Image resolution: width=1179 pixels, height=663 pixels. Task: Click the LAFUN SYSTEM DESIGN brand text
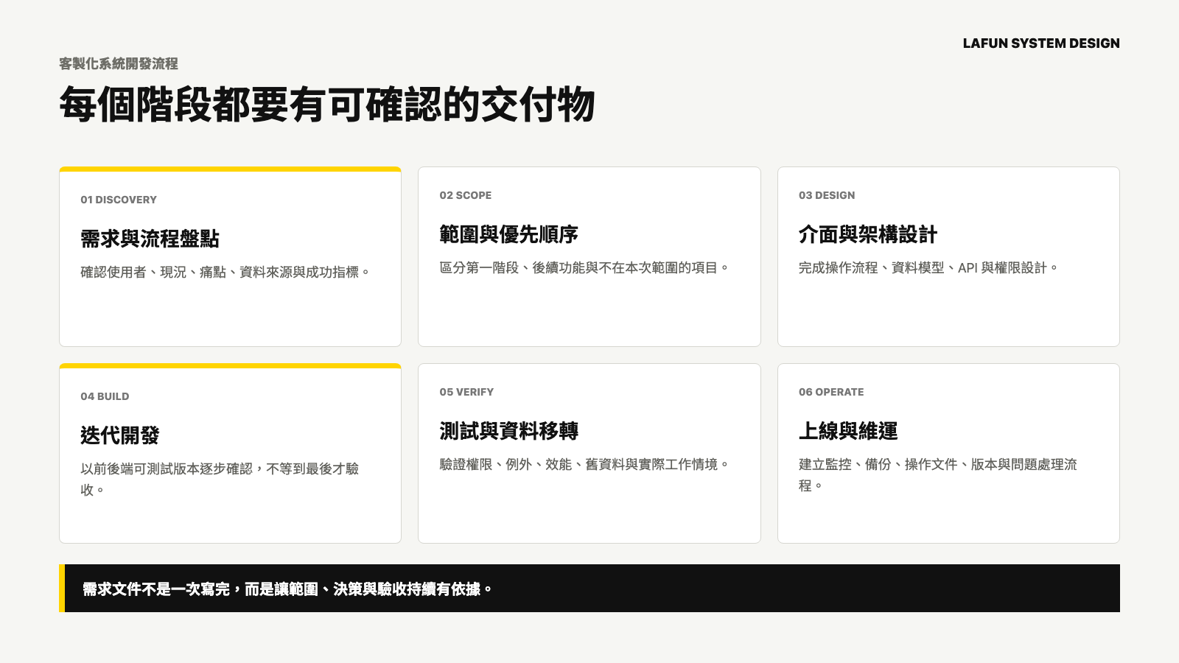(x=1041, y=43)
